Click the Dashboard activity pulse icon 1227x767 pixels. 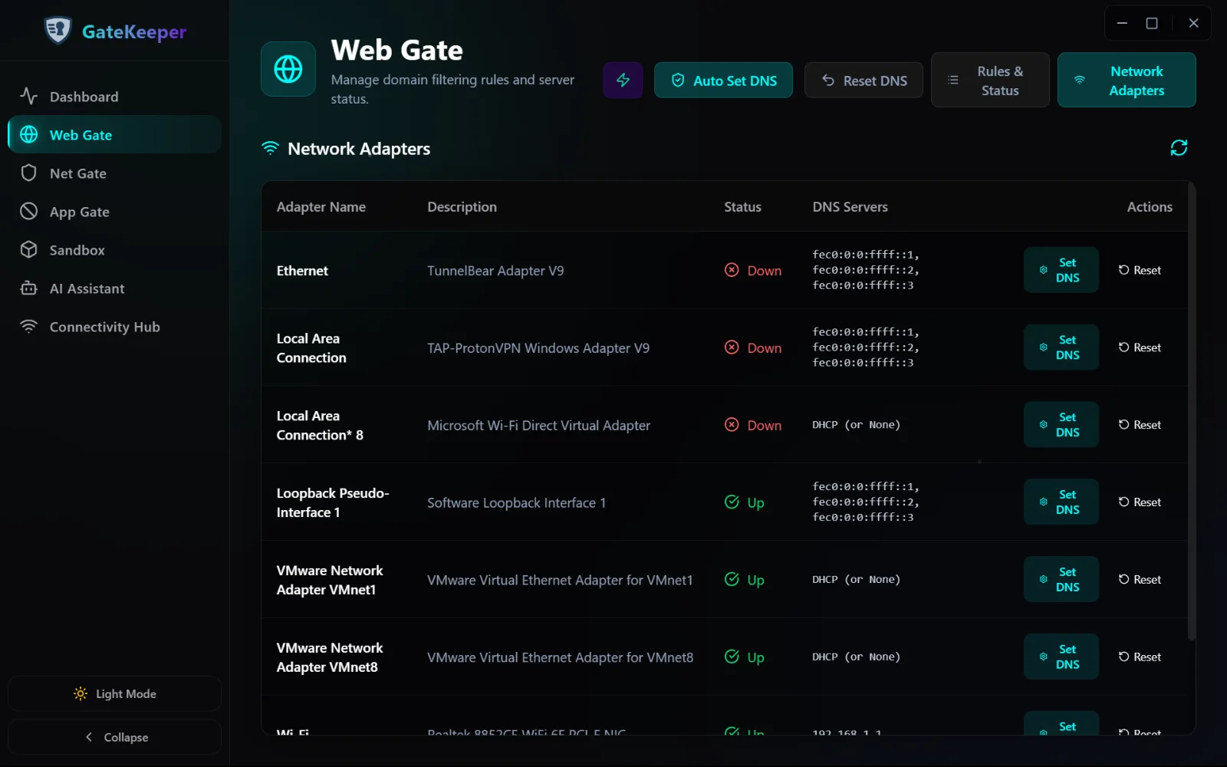(x=28, y=96)
